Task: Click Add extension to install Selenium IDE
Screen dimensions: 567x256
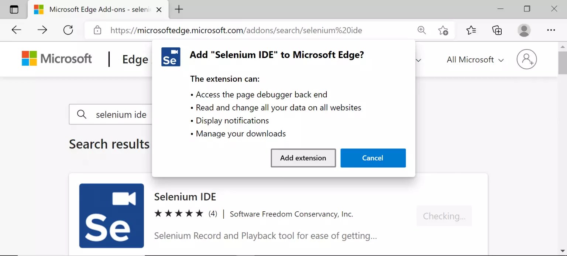Action: (x=303, y=158)
